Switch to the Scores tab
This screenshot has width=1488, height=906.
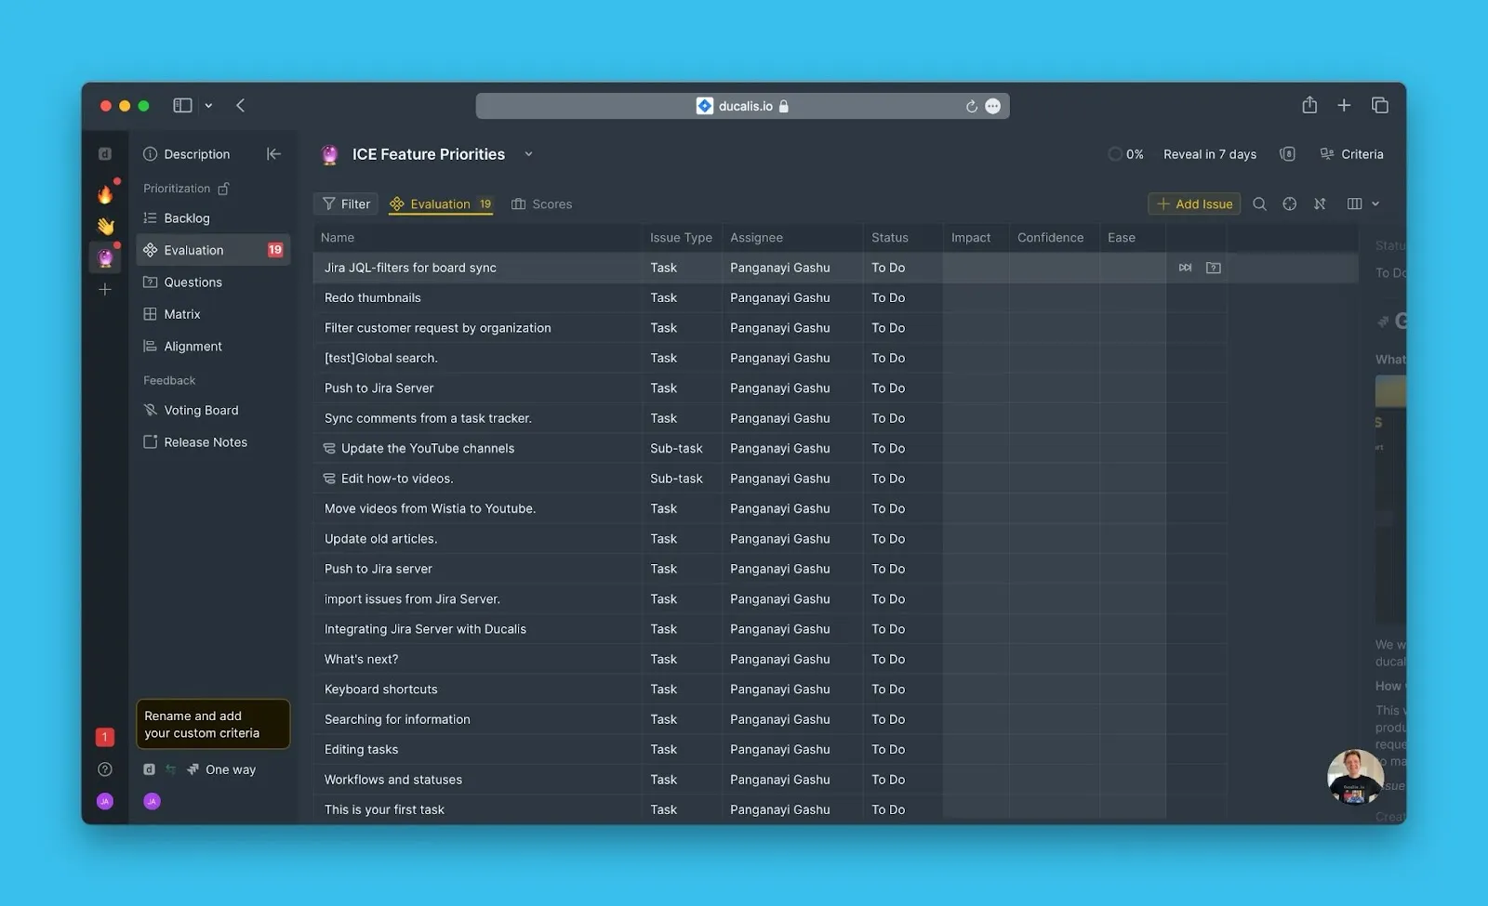click(541, 204)
